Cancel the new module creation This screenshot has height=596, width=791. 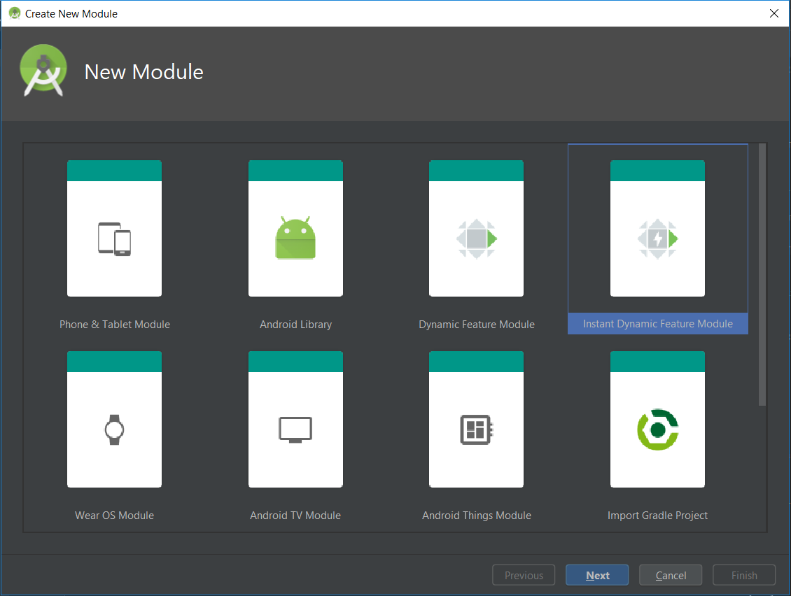point(670,574)
